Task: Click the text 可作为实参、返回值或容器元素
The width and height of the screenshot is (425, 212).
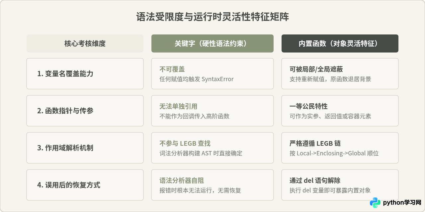Action: point(330,116)
